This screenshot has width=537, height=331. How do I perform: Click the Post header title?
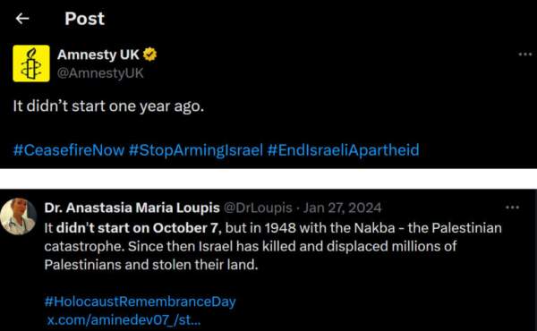85,19
